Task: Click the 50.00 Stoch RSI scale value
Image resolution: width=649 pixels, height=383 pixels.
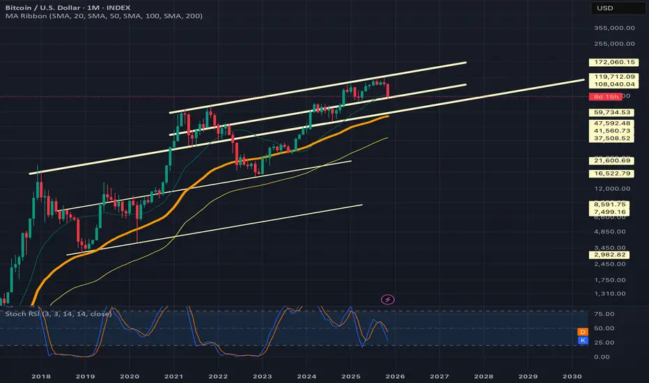Action: pyautogui.click(x=604, y=329)
